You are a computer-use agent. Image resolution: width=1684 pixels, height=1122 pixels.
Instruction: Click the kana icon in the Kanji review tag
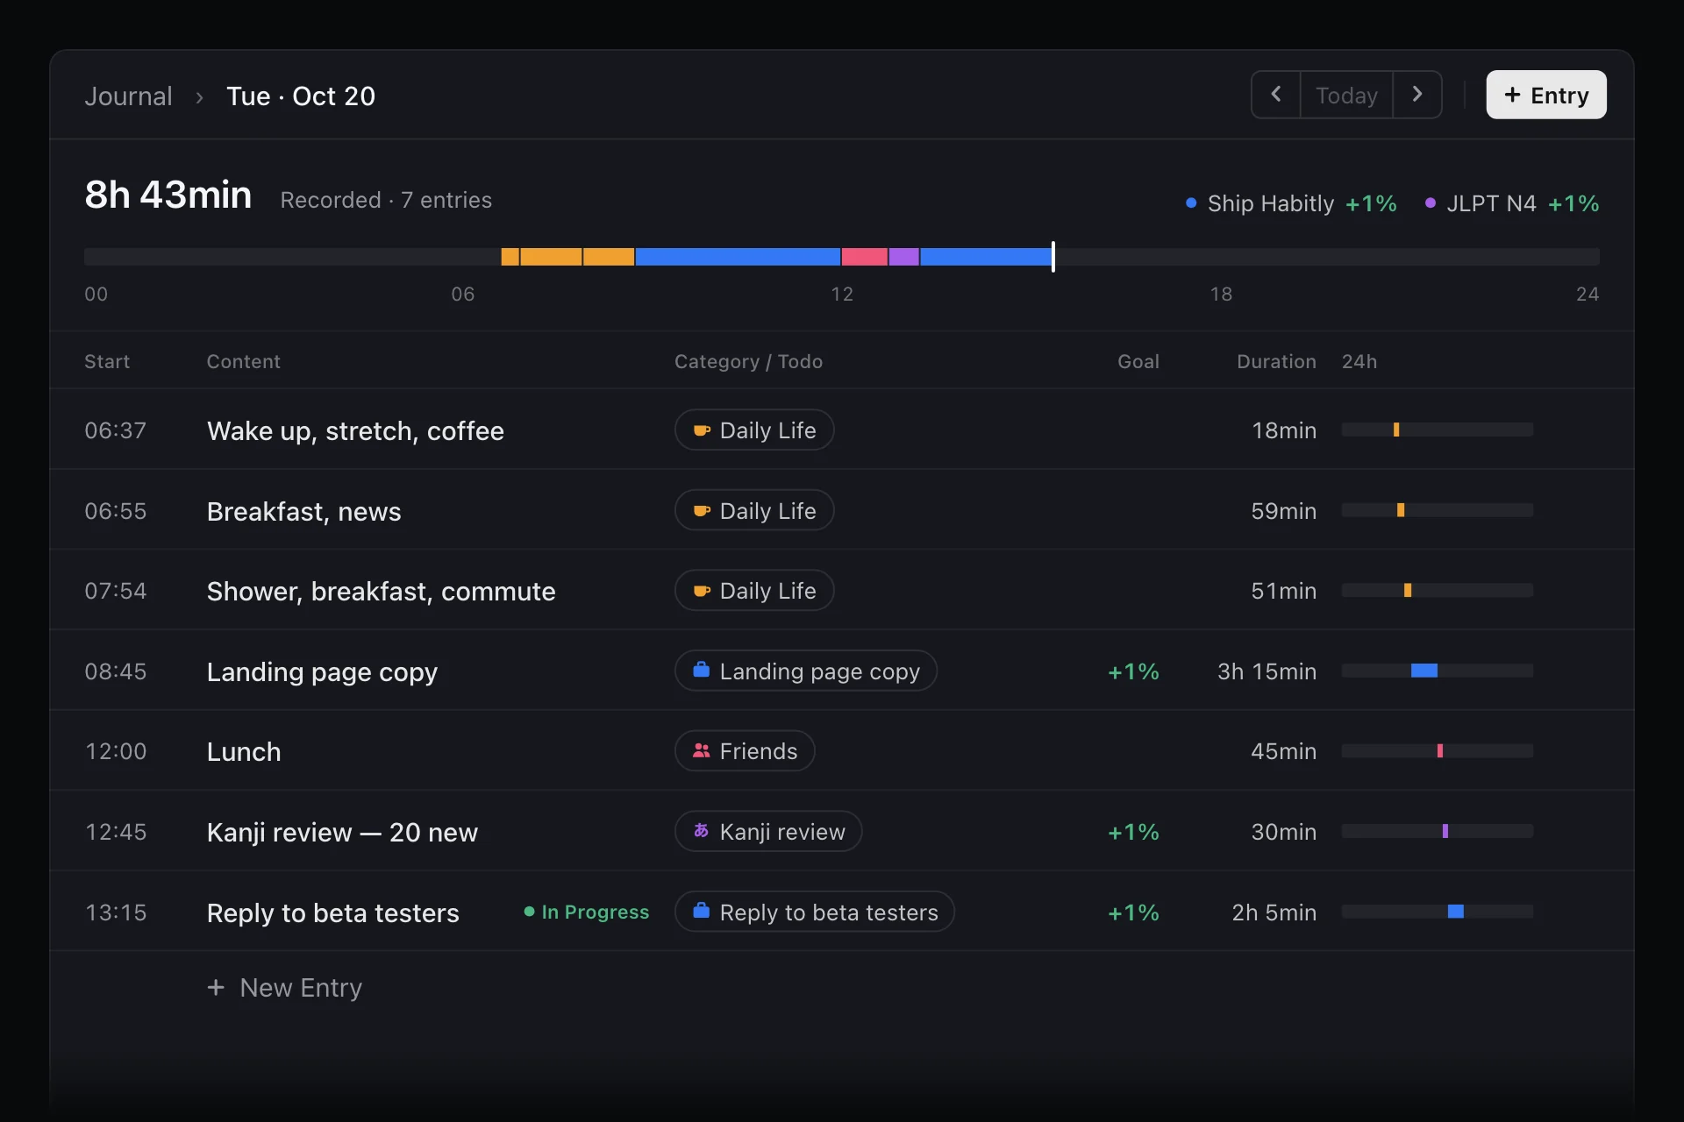coord(702,831)
